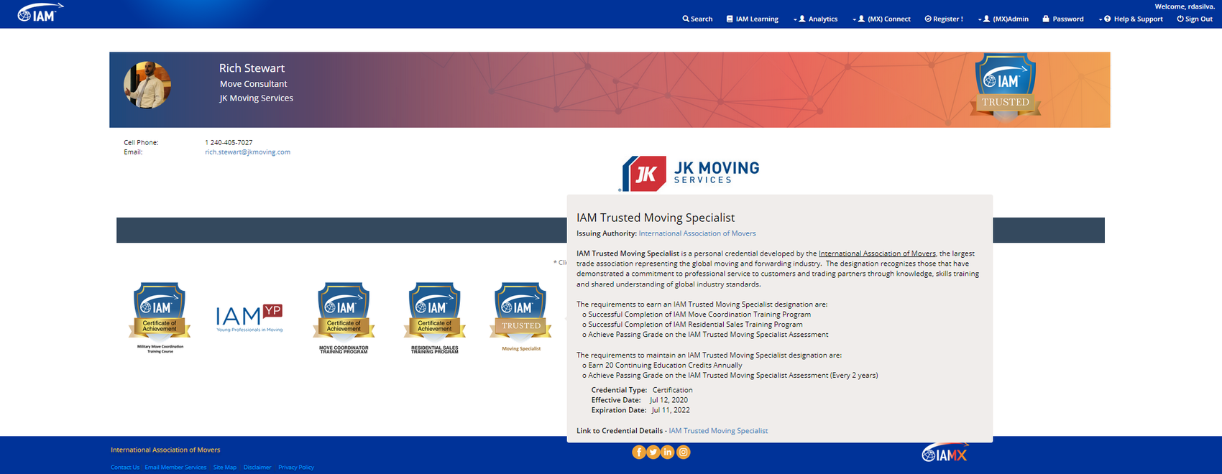This screenshot has width=1222, height=474.
Task: Open the Register ! navigation item
Action: coord(944,19)
